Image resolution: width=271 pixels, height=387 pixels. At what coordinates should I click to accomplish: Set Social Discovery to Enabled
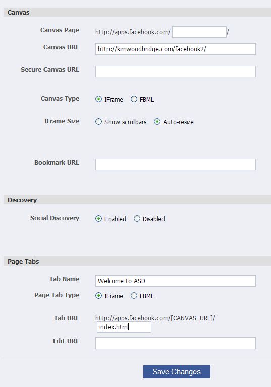click(98, 219)
